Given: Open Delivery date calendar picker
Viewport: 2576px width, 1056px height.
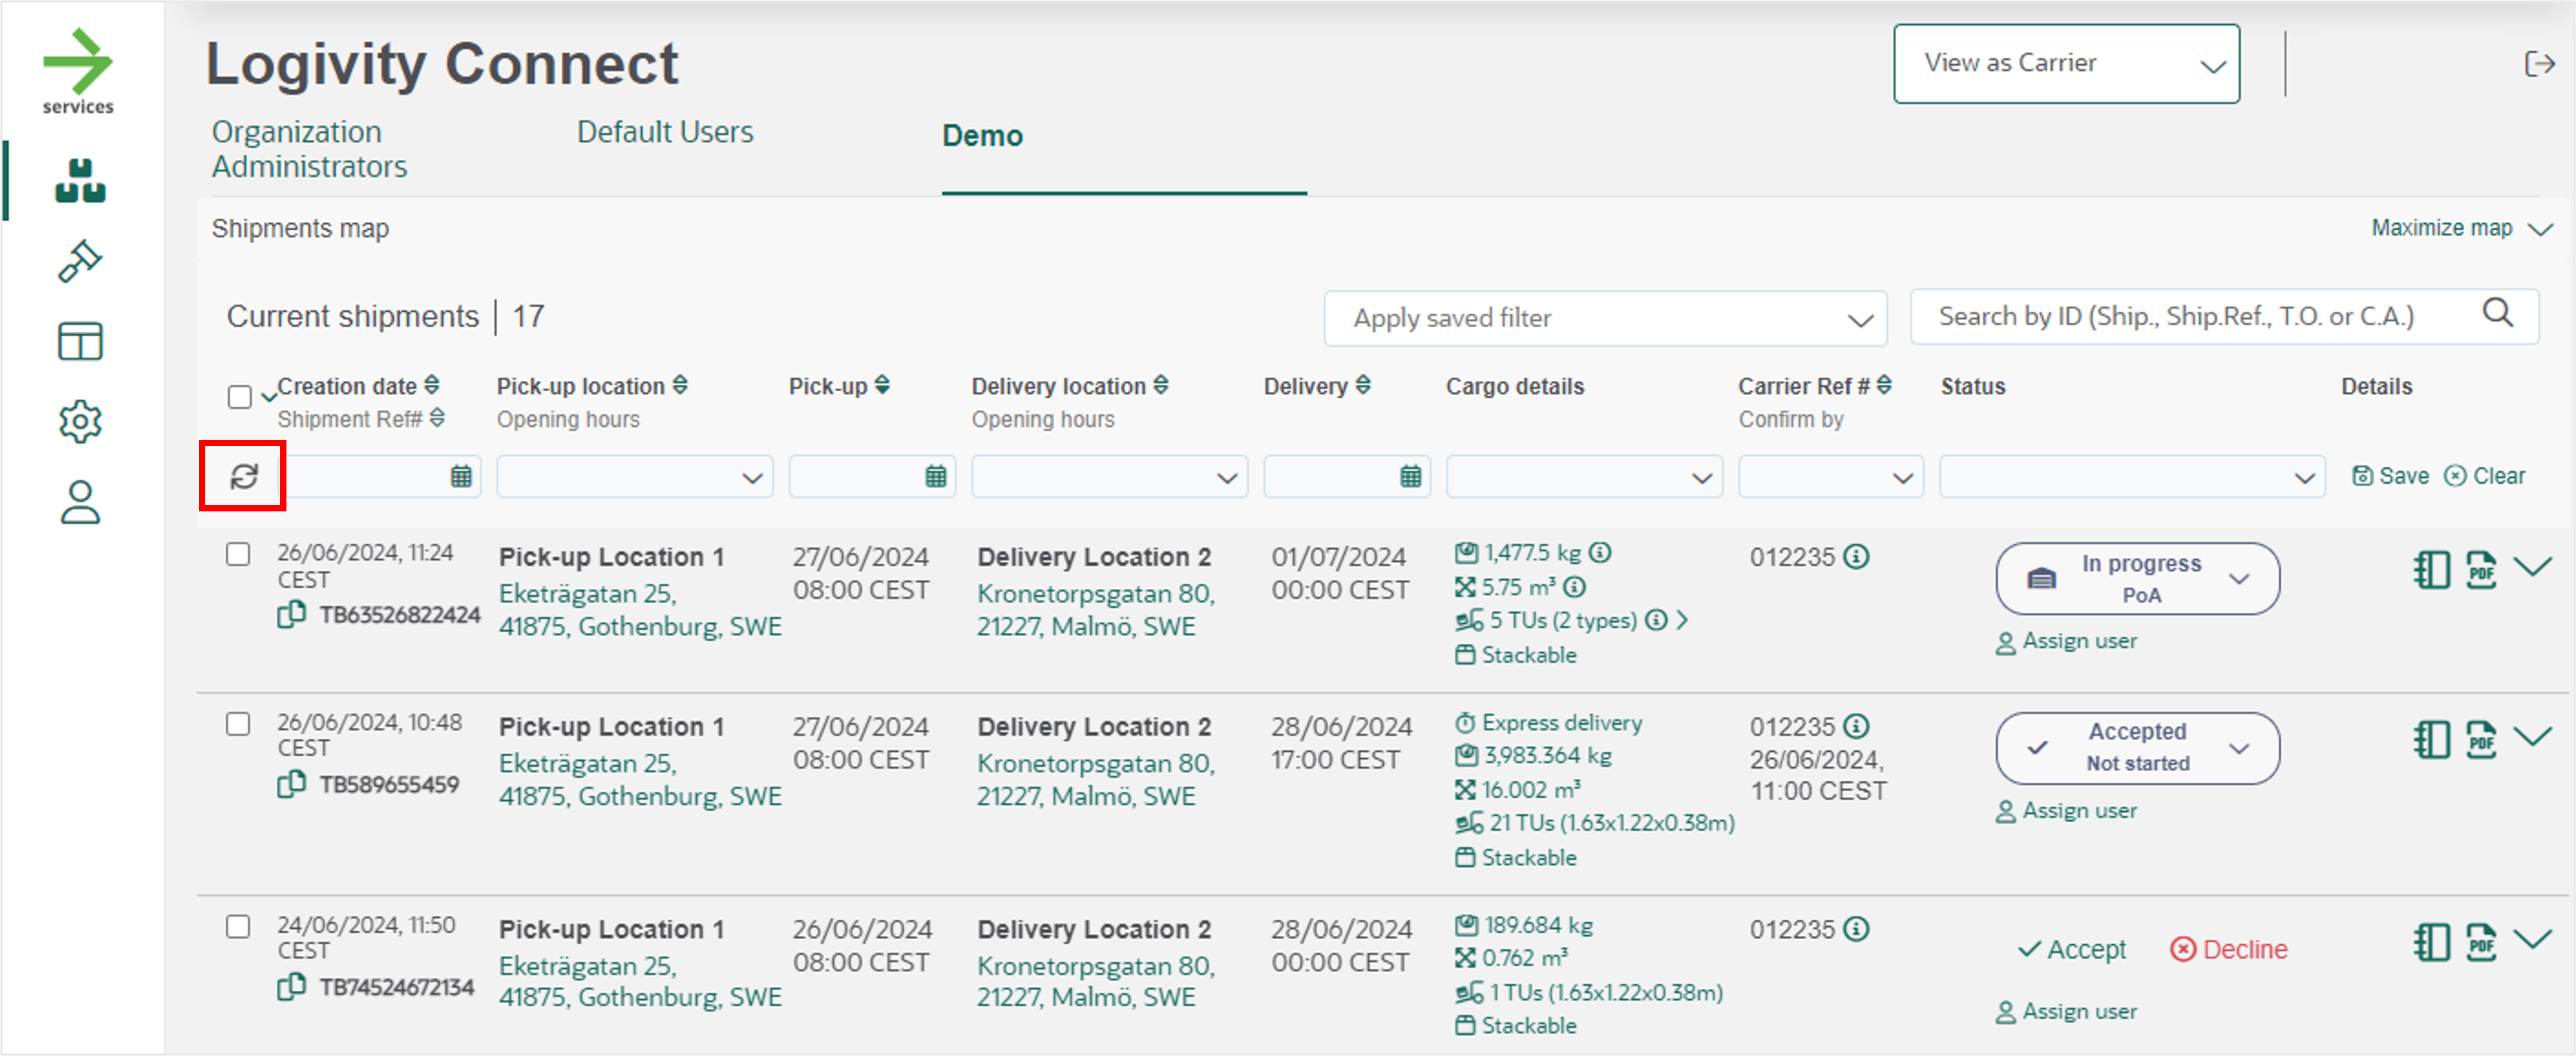Looking at the screenshot, I should coord(1410,476).
